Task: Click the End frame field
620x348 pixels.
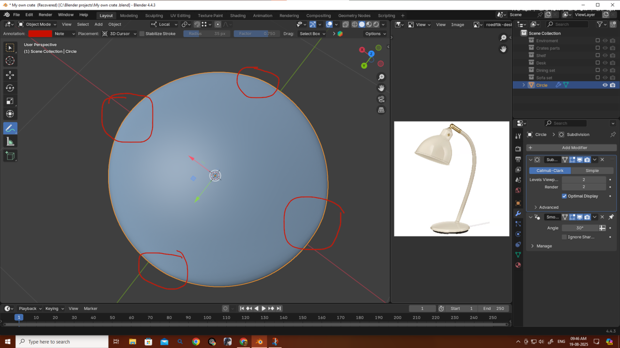Action: tap(493, 308)
